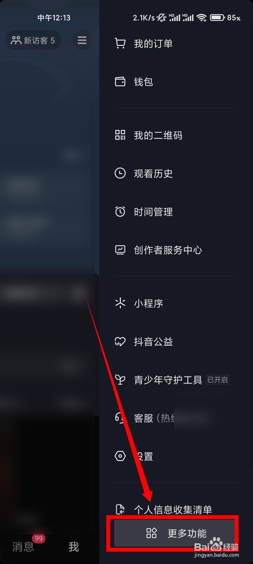253x564 pixels.
Task: Open the shopping cart icon for My Orders
Action: click(120, 43)
